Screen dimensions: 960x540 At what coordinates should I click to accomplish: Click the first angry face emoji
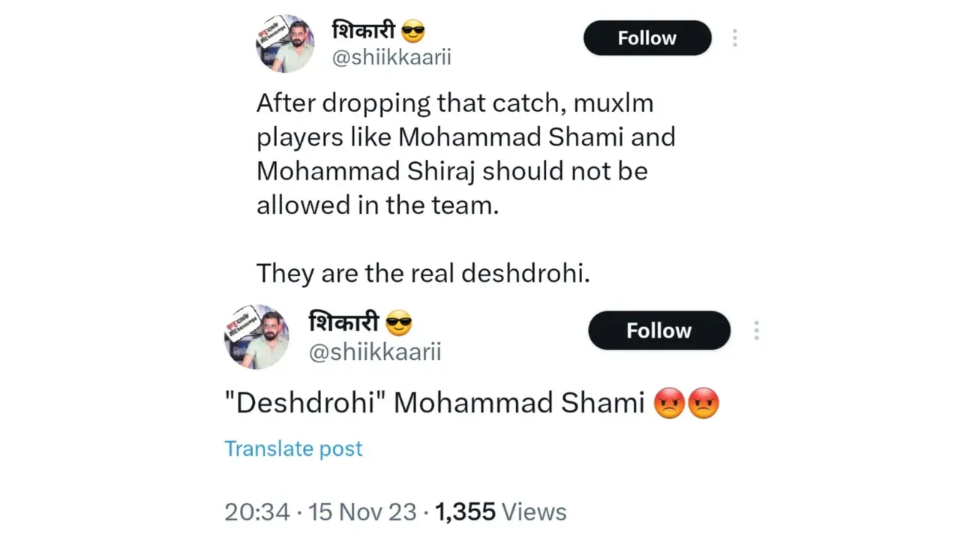coord(668,403)
